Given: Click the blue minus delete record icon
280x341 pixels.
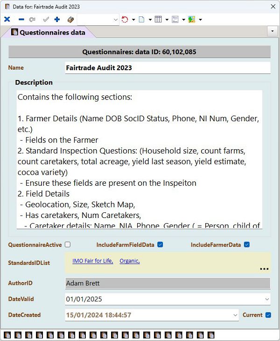Looking at the screenshot, I should click(x=21, y=19).
